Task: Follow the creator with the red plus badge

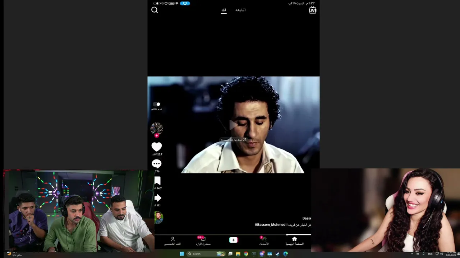Action: tap(157, 136)
